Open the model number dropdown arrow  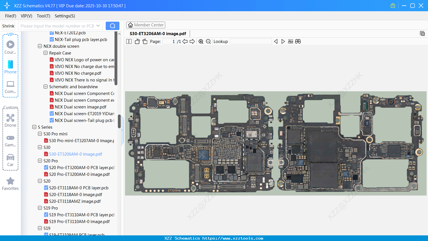pyautogui.click(x=98, y=26)
